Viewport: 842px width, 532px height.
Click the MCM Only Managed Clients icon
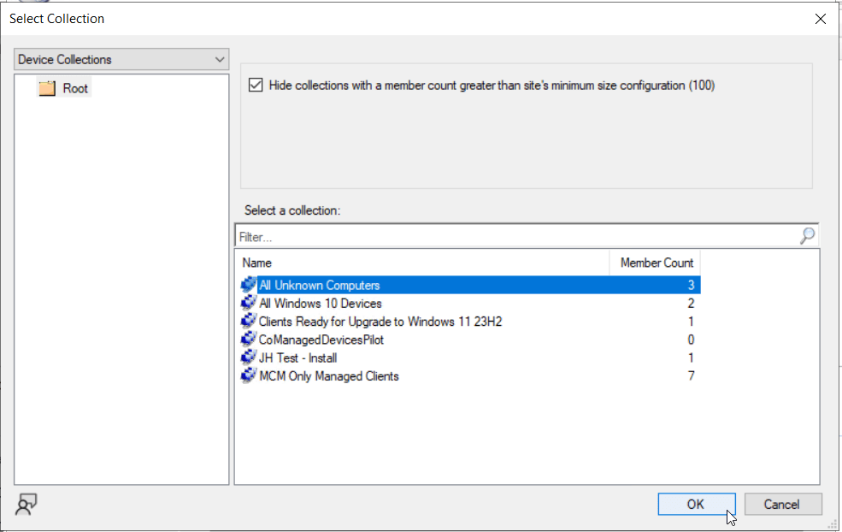point(249,375)
